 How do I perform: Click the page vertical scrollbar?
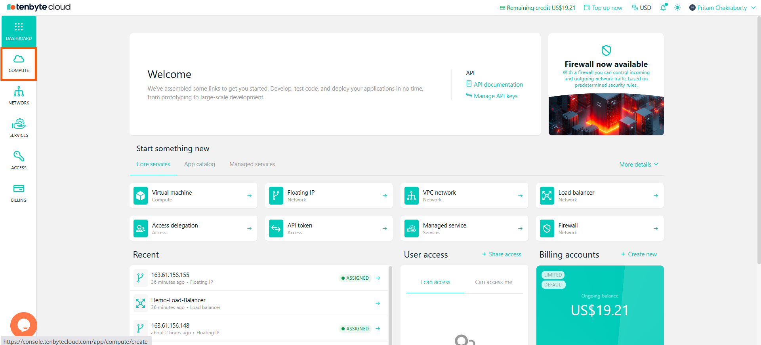click(x=759, y=140)
